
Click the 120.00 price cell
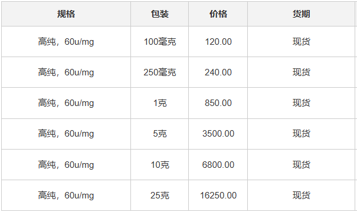coord(218,42)
